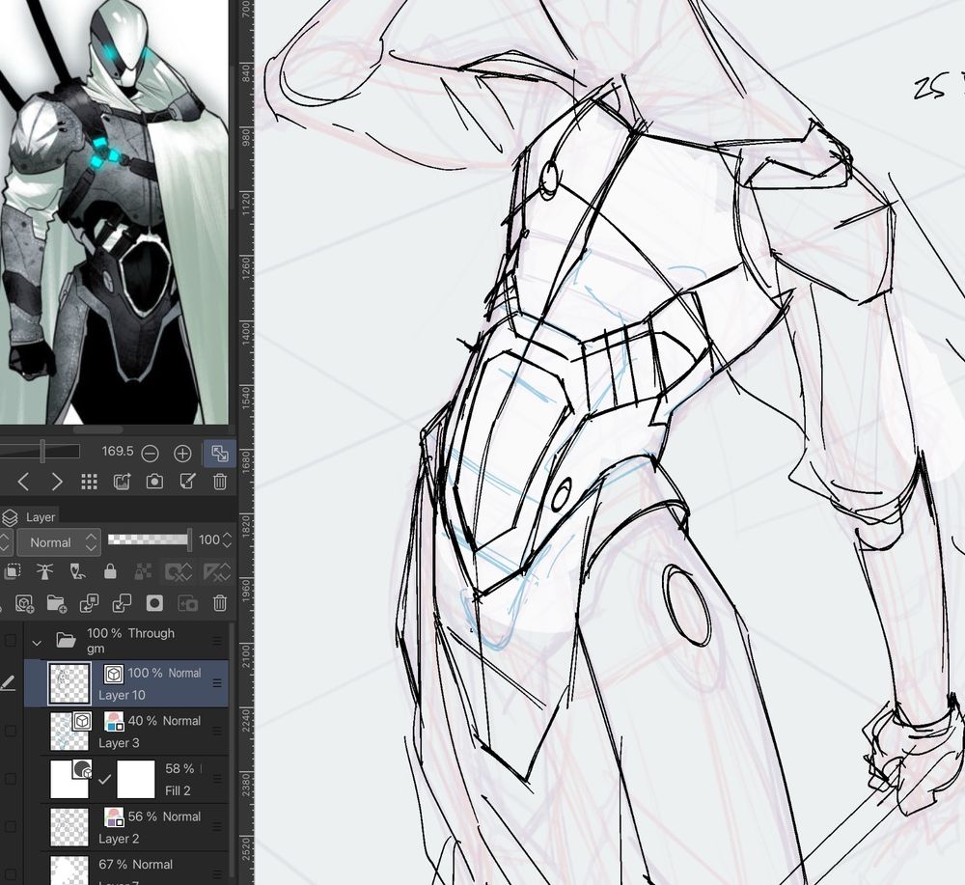Set as reference layer lighthouse icon
Viewport: 965px width, 885px height.
[45, 572]
